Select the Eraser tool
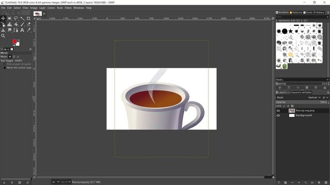 [28, 24]
